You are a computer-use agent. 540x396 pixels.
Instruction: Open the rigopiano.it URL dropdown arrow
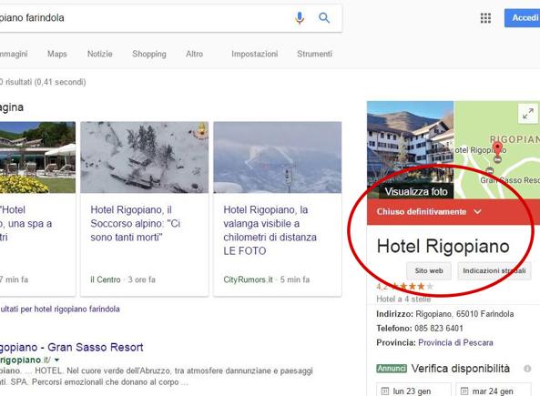coord(56,360)
